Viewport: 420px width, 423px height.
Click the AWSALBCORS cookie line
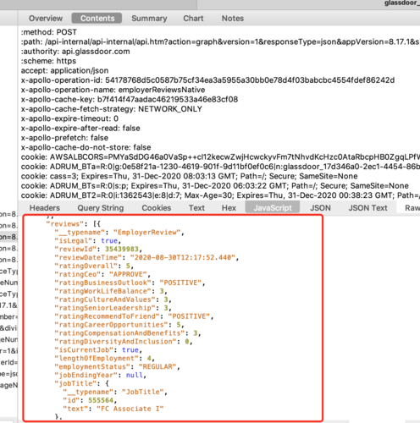tap(220, 157)
